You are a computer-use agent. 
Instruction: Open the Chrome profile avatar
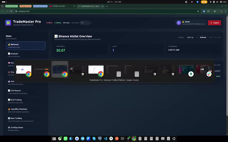[221, 11]
